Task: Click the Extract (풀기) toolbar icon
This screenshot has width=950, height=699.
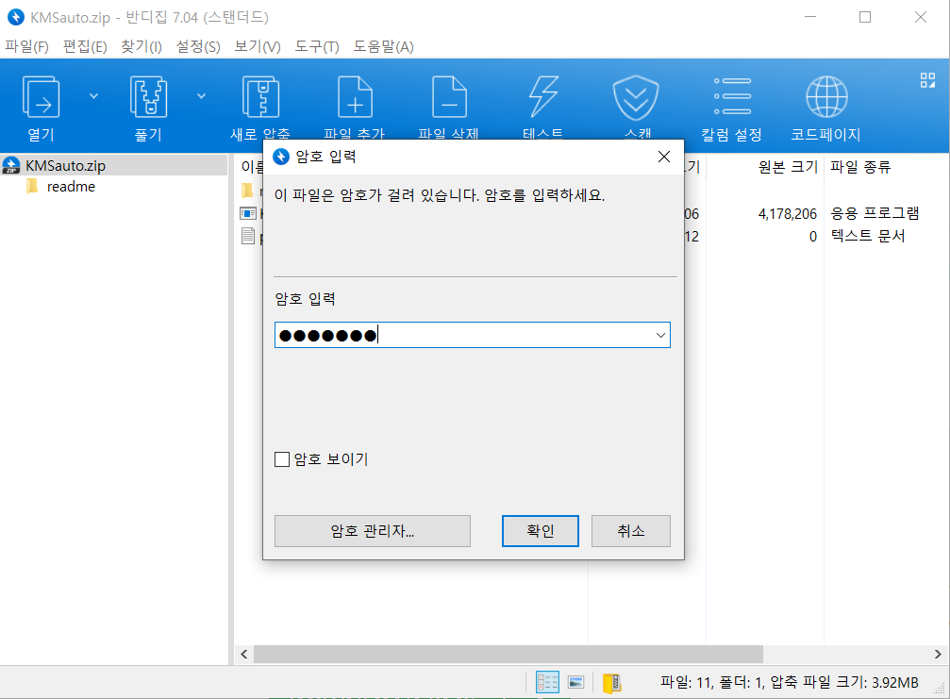Action: 148,97
